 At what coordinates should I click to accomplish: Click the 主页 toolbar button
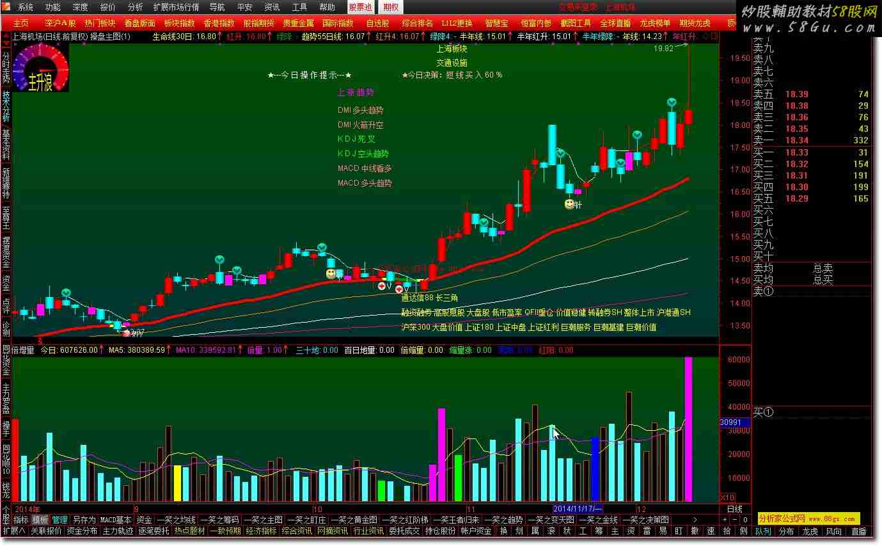click(21, 23)
